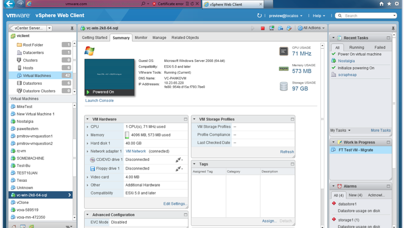Pin the navigator panel
Screen dimensions: 404x228
(x=72, y=28)
